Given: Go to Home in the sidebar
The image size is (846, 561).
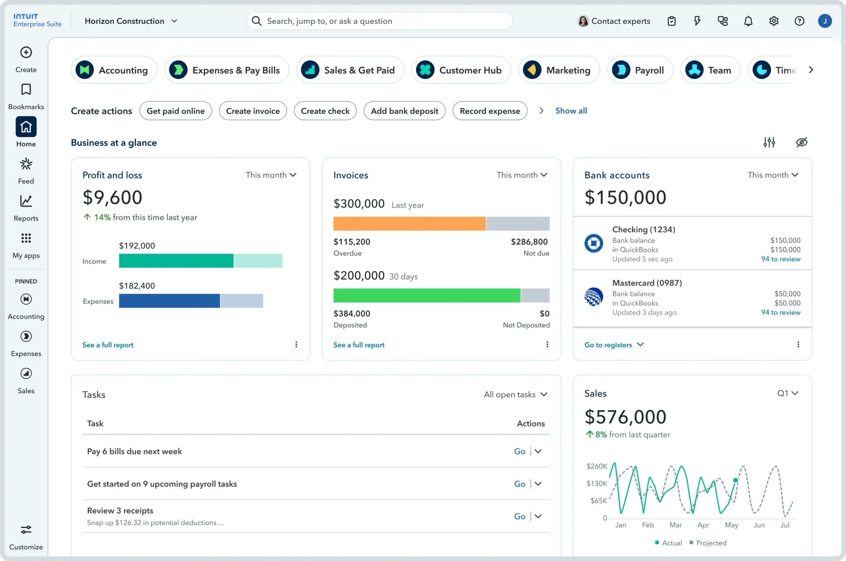Looking at the screenshot, I should 26,132.
